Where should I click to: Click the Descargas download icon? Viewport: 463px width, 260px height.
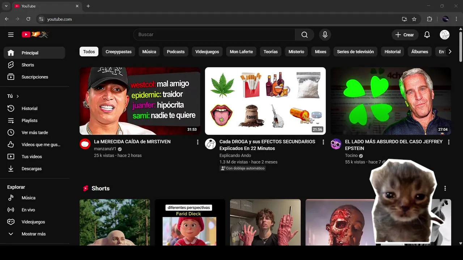coord(11,169)
